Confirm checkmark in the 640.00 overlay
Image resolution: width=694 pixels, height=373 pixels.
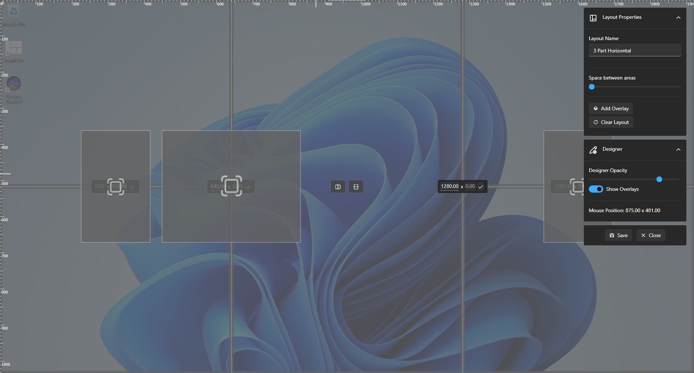[248, 187]
